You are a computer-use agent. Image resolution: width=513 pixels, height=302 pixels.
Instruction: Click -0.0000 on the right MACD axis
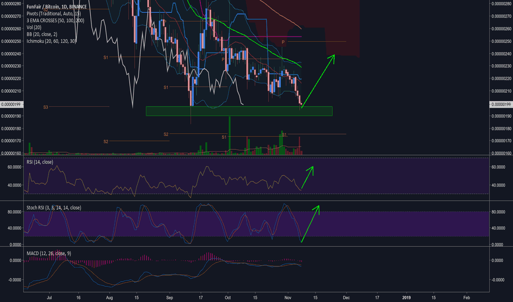click(498, 280)
